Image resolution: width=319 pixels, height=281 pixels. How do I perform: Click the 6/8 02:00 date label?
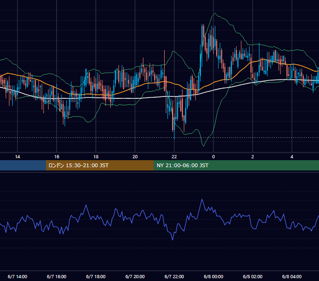pos(253,276)
